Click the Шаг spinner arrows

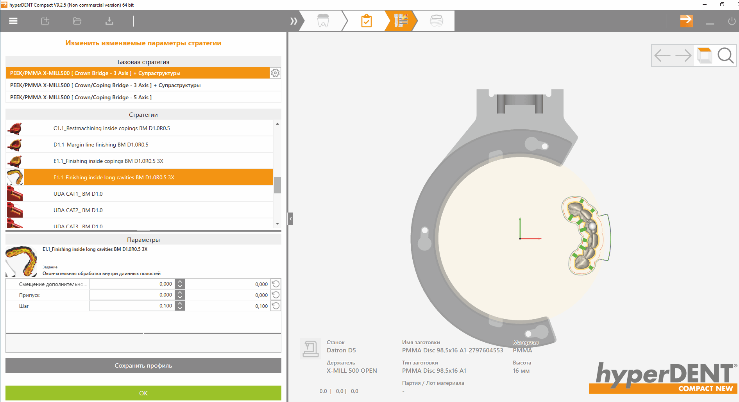click(x=180, y=306)
